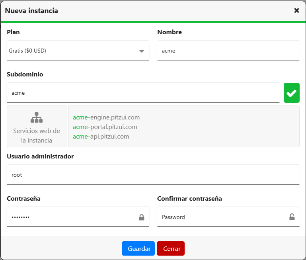The width and height of the screenshot is (306, 260).
Task: Click the blue Guardar button
Action: (x=138, y=248)
